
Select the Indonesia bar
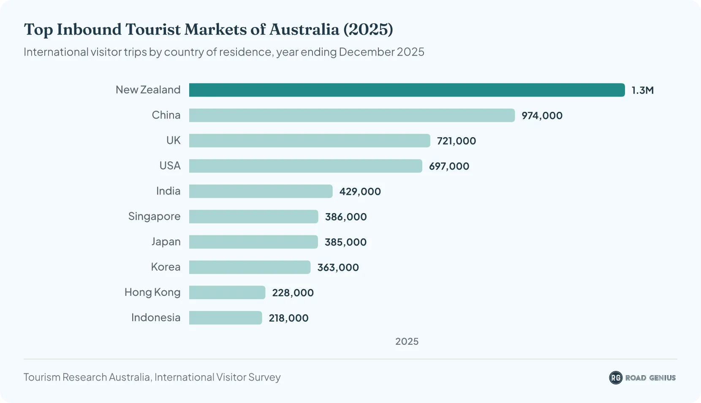(x=226, y=318)
